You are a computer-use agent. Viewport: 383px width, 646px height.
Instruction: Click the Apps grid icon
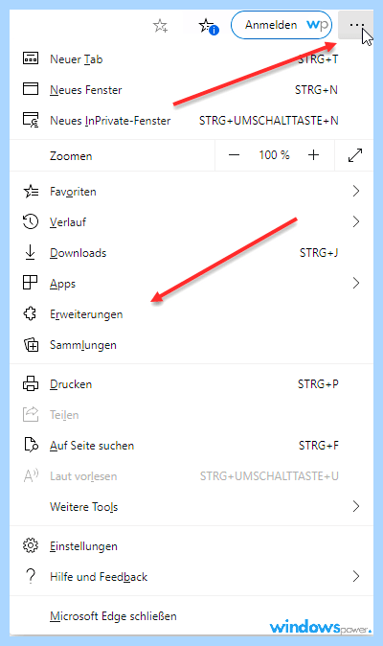pos(30,283)
